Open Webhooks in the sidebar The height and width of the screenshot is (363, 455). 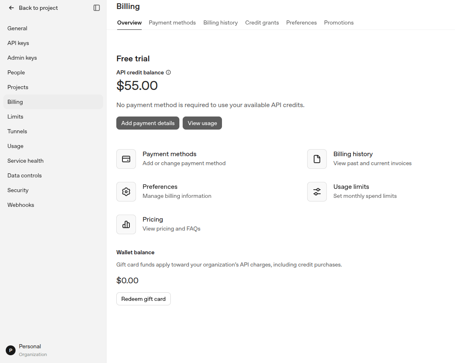(53, 205)
